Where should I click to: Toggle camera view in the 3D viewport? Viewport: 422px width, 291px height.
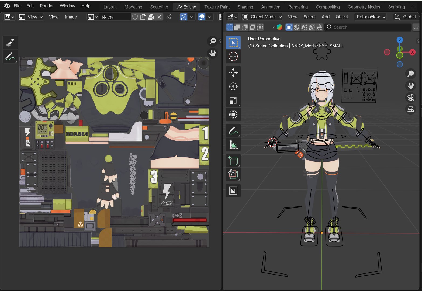click(411, 97)
